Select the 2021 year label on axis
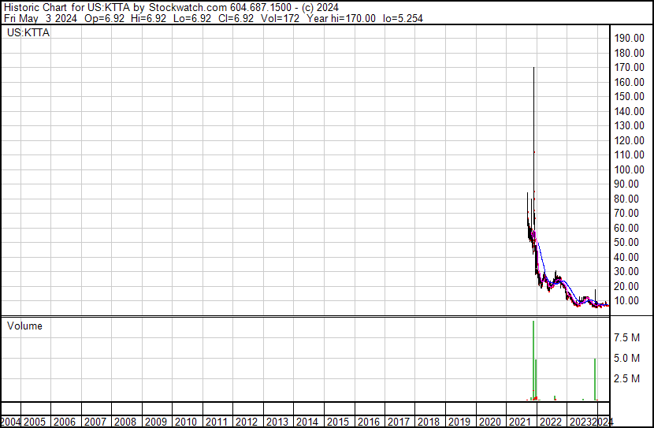This screenshot has height=428, width=654. pos(520,422)
